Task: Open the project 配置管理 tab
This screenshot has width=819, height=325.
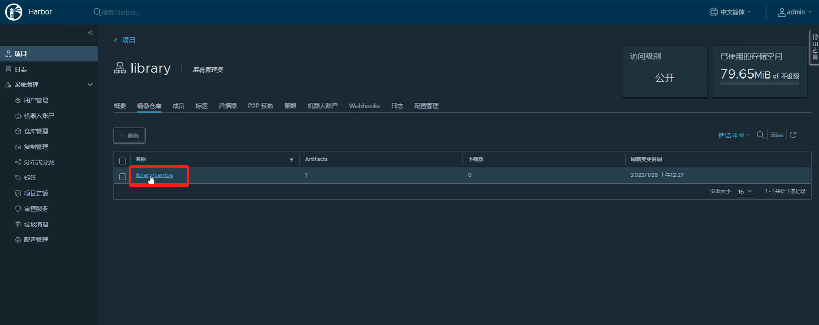Action: [426, 106]
